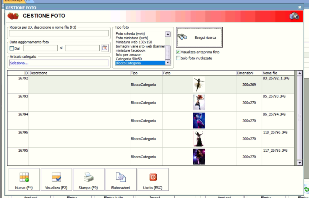
Task: Click the Esegui ricerca button label
Action: [205, 38]
